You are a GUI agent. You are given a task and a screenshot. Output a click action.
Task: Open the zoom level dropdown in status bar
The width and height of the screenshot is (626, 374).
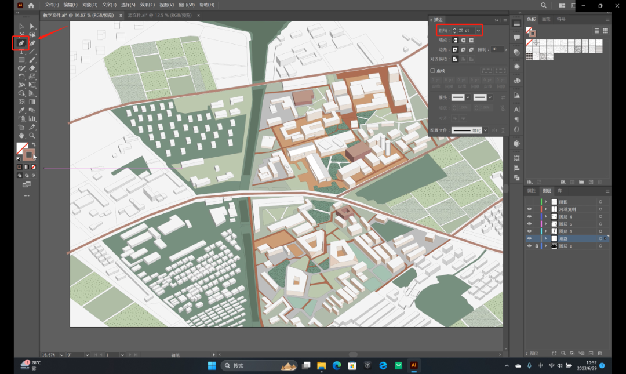pyautogui.click(x=61, y=355)
